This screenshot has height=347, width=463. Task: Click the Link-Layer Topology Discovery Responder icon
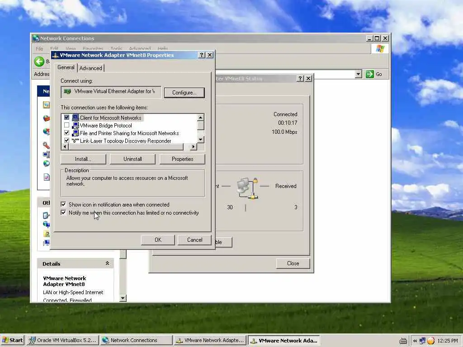76,141
